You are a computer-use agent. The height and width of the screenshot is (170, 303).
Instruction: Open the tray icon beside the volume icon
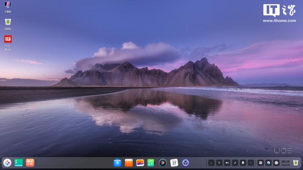pos(219,163)
